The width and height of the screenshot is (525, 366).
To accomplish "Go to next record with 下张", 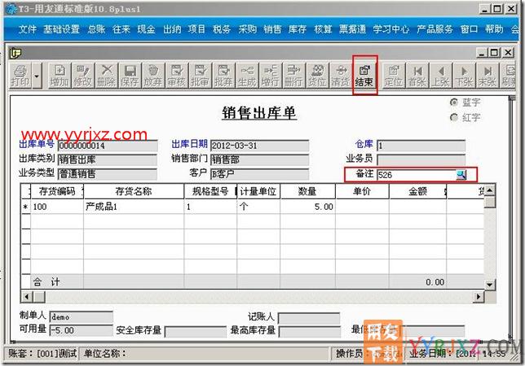I will tap(465, 76).
